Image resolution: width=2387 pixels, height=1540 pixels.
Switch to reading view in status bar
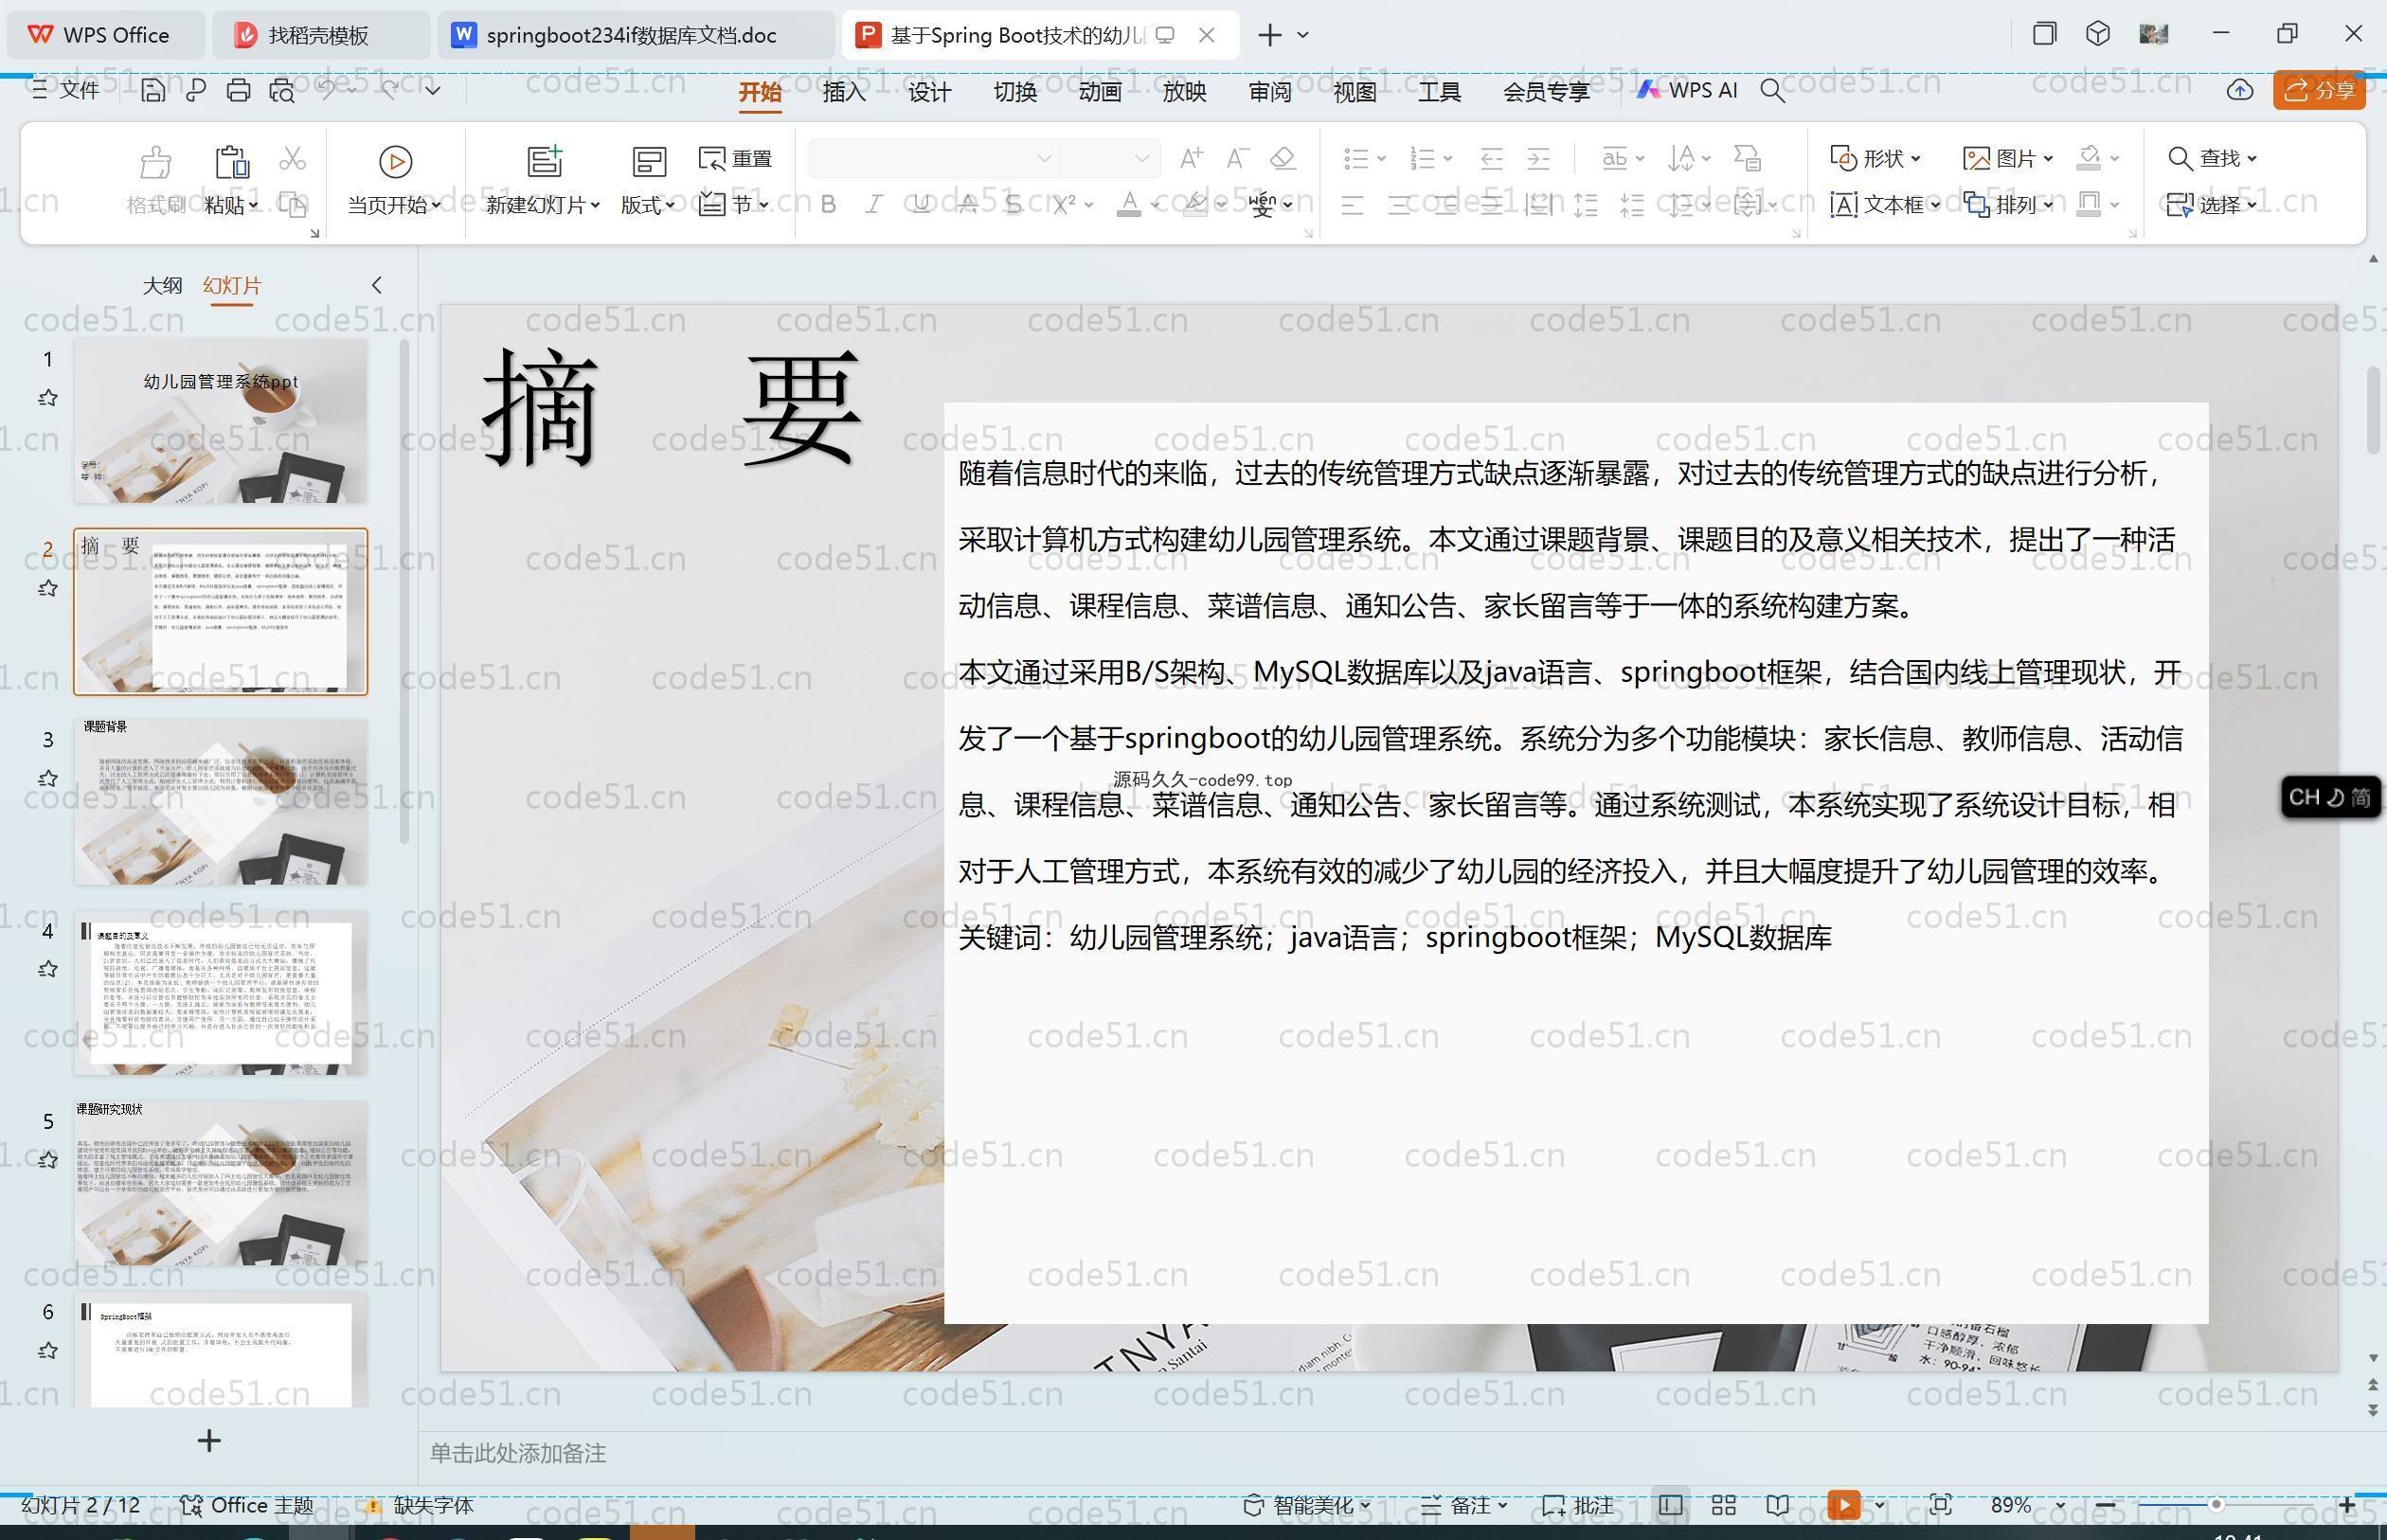[1777, 1505]
